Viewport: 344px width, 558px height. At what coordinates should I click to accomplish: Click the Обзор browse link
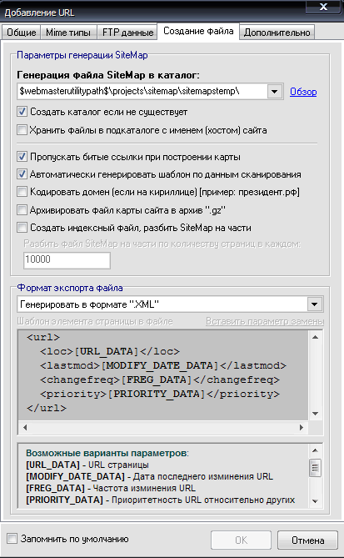pyautogui.click(x=303, y=92)
